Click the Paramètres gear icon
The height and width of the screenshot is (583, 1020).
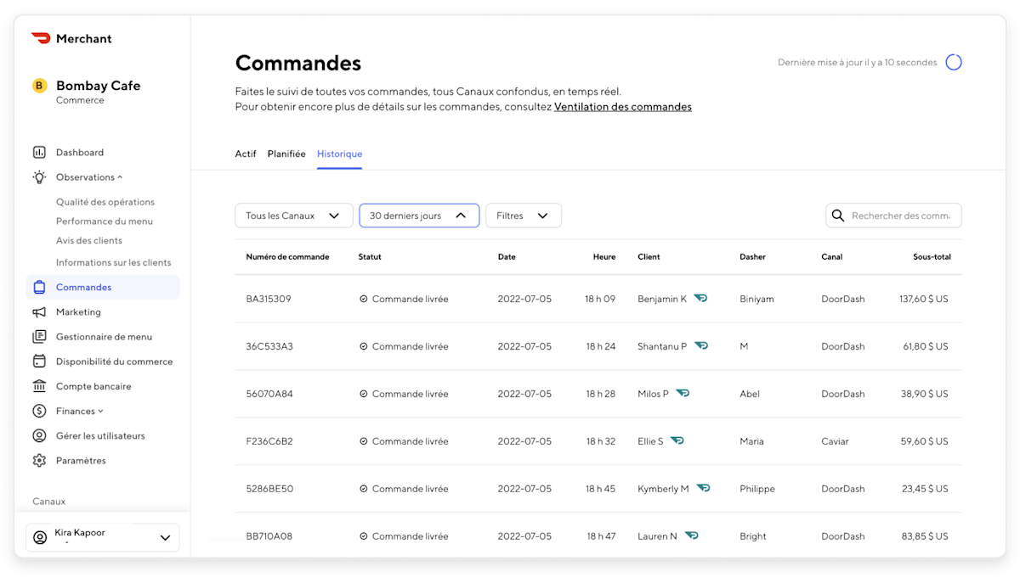39,461
